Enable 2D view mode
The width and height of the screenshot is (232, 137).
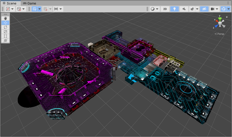tap(165, 9)
